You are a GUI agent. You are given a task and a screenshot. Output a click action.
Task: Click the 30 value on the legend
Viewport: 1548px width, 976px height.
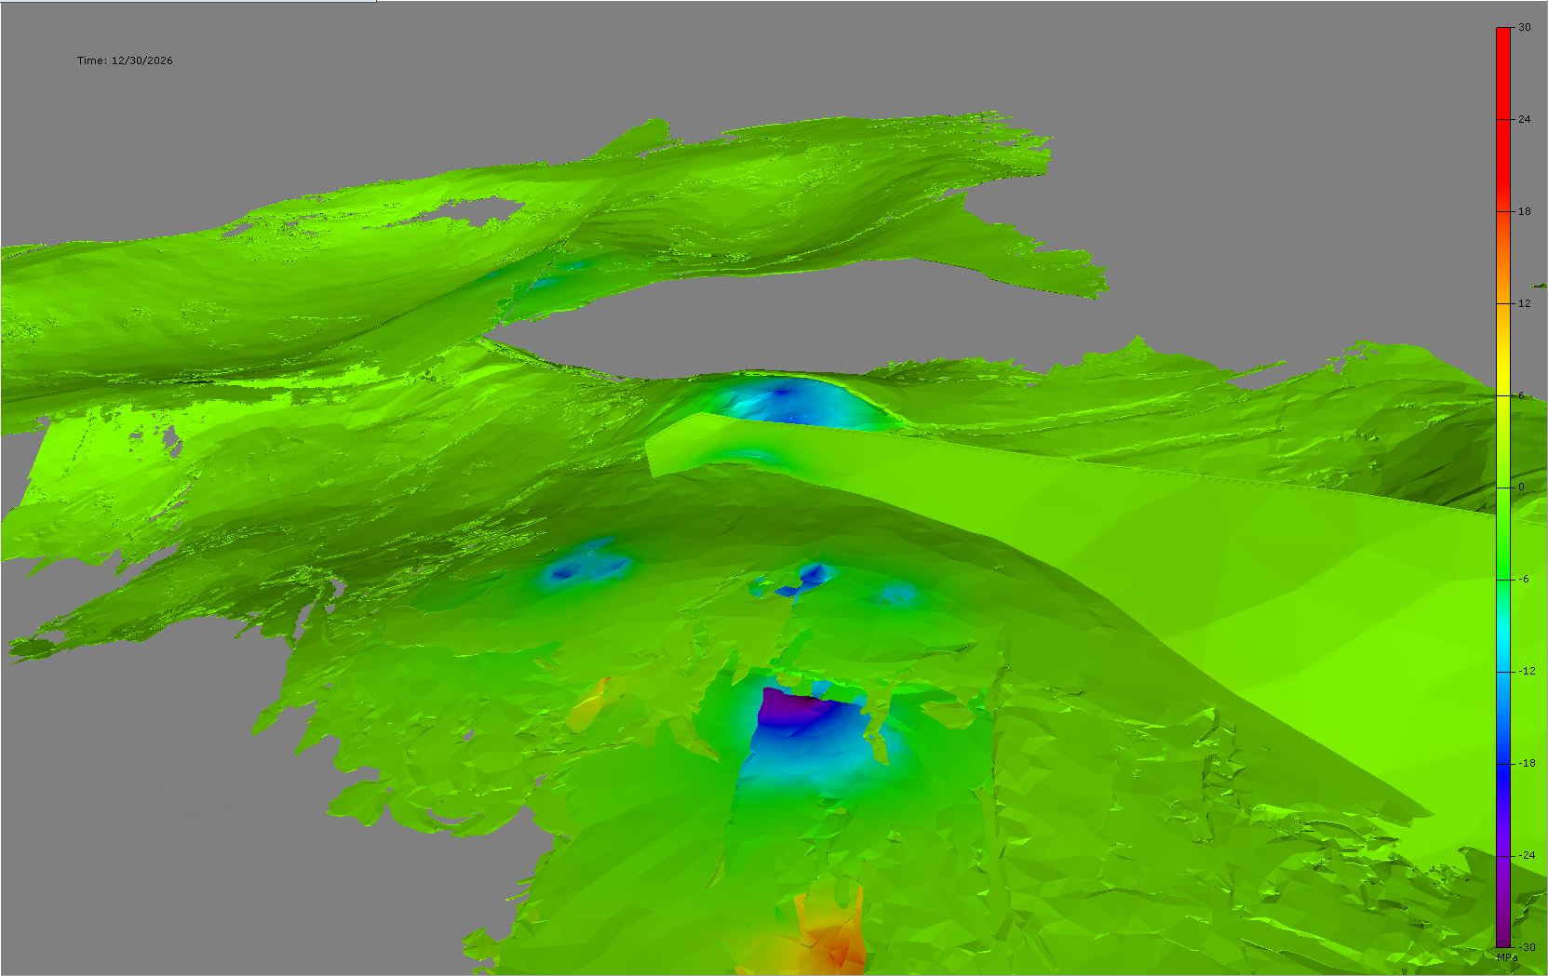click(x=1525, y=27)
